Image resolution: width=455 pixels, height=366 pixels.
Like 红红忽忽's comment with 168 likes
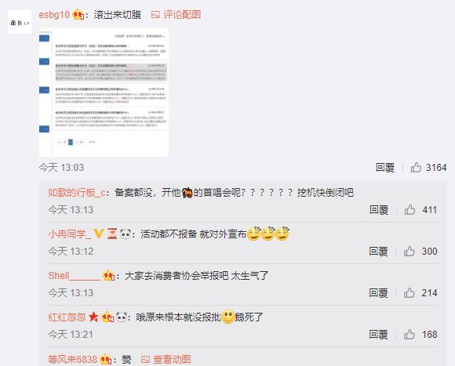409,335
